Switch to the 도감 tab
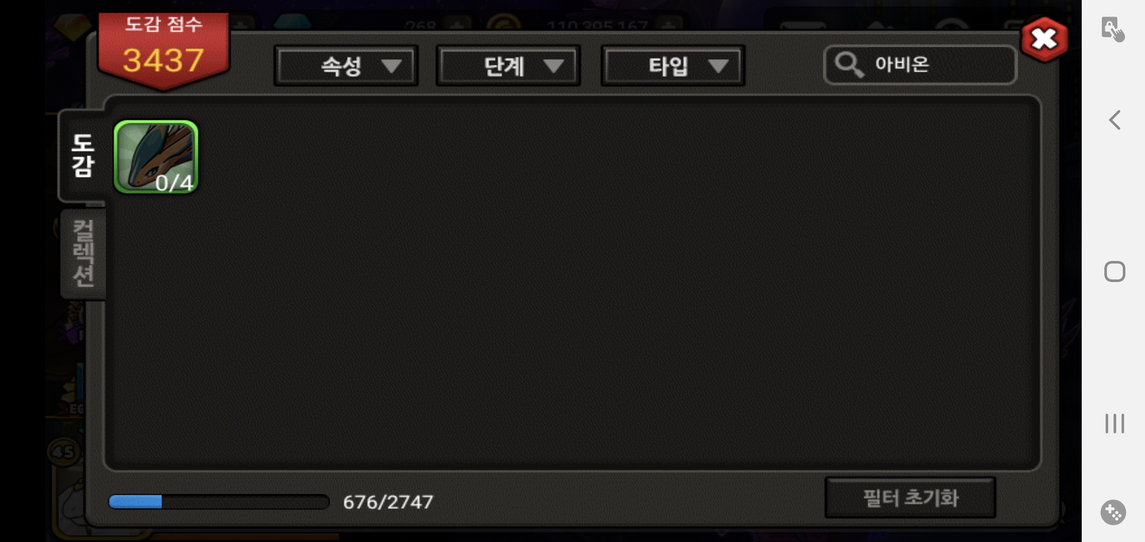This screenshot has height=542, width=1145. pos(83,156)
